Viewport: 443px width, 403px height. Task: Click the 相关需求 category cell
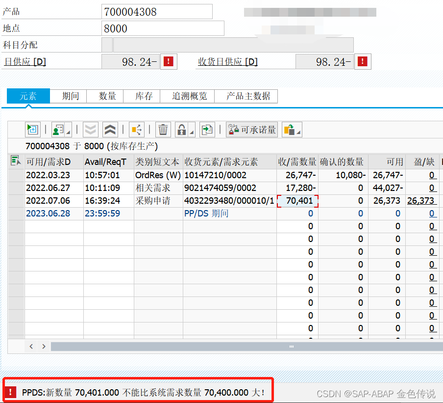[x=158, y=188]
